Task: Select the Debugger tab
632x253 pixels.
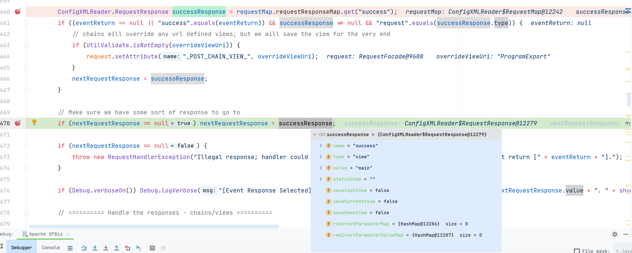Action: tap(22, 248)
